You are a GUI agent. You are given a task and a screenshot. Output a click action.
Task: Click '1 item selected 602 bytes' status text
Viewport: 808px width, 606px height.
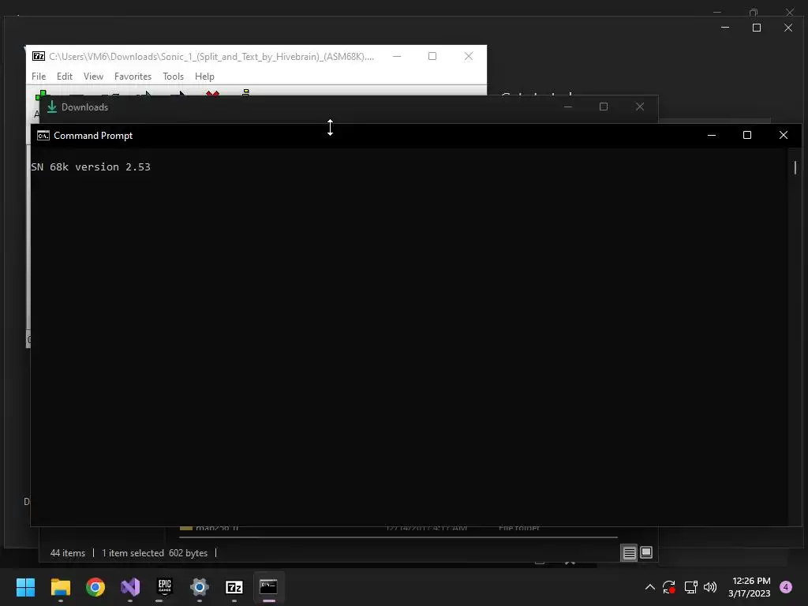coord(155,553)
